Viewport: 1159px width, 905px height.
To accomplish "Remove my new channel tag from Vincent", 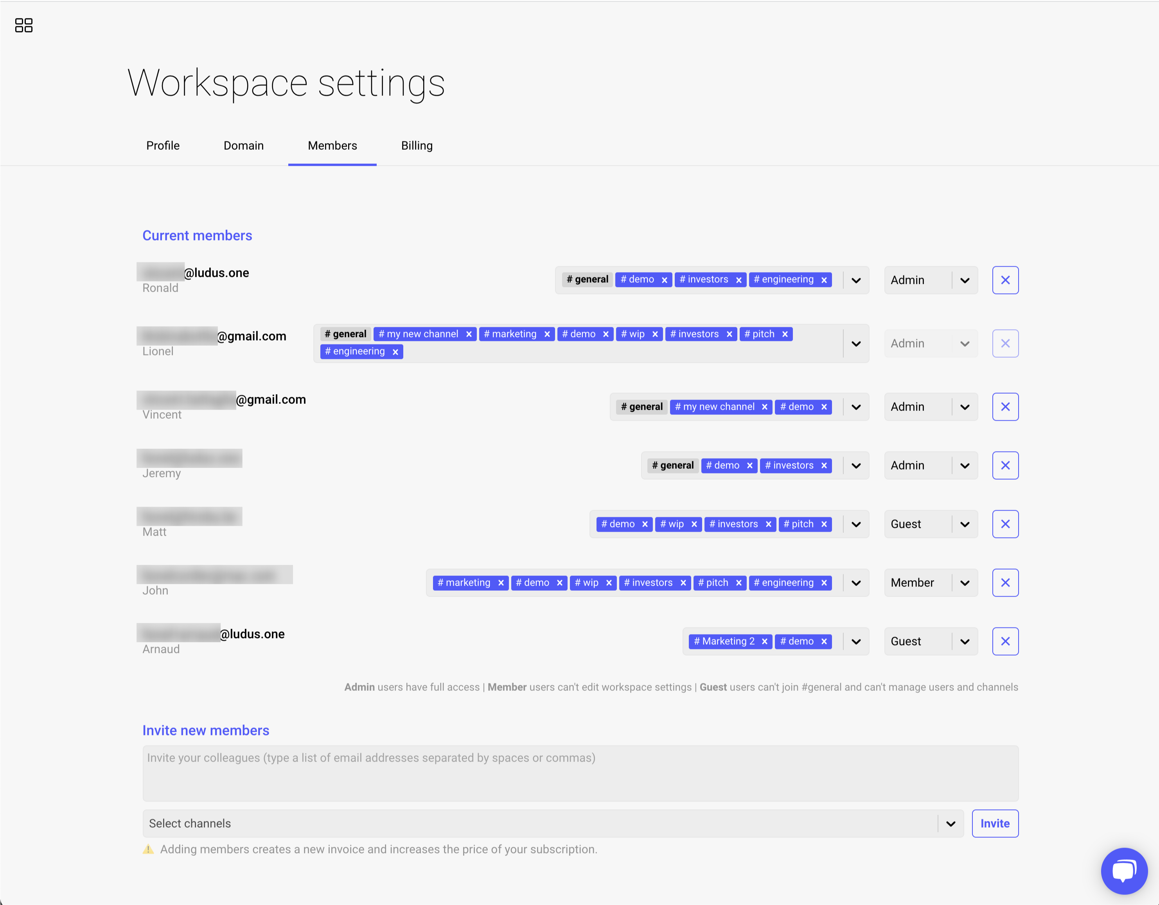I will [x=764, y=407].
